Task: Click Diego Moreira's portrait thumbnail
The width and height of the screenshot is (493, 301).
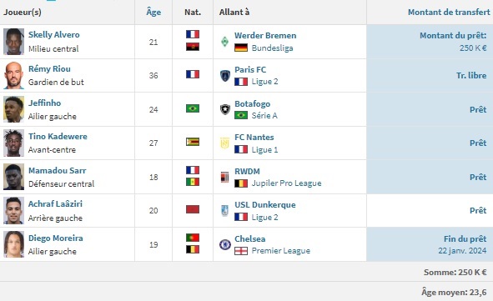Action: pos(13,244)
